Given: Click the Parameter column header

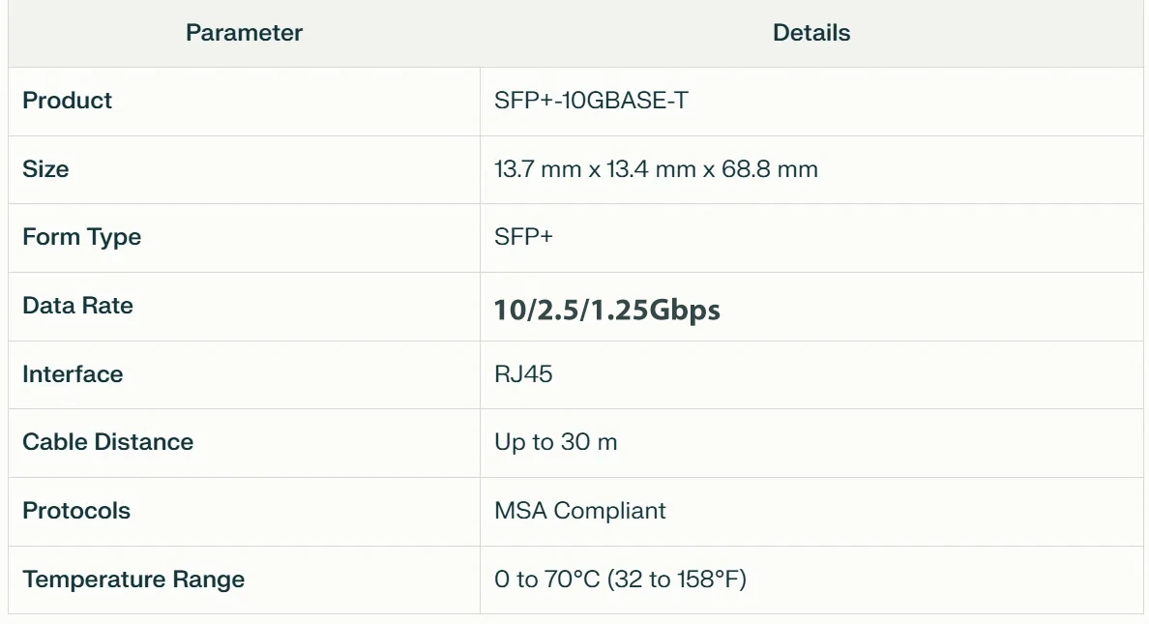Looking at the screenshot, I should [x=244, y=33].
